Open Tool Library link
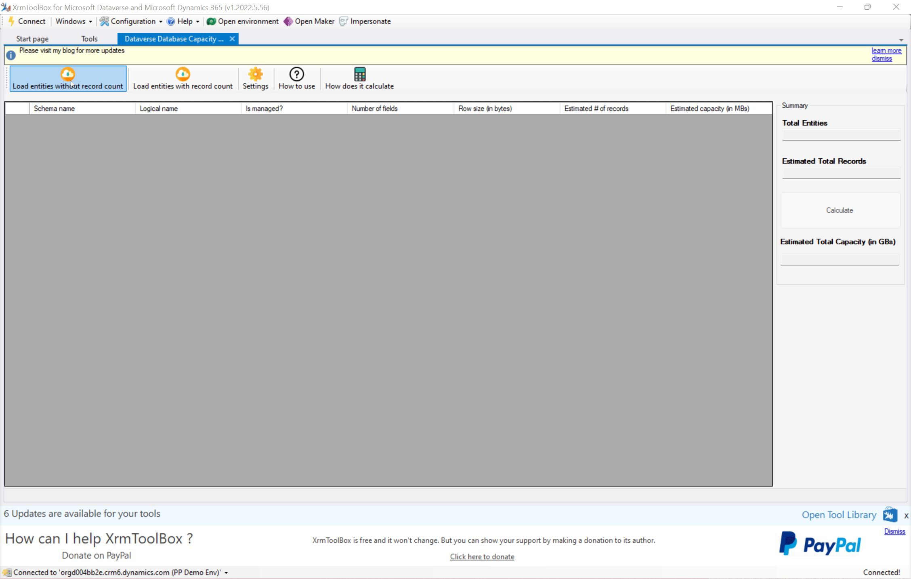 point(839,515)
